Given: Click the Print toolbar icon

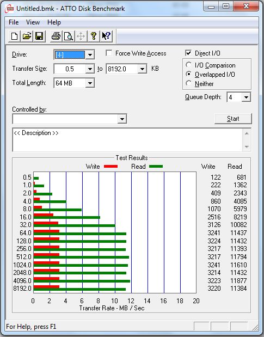Looking at the screenshot, I should tap(56, 36).
